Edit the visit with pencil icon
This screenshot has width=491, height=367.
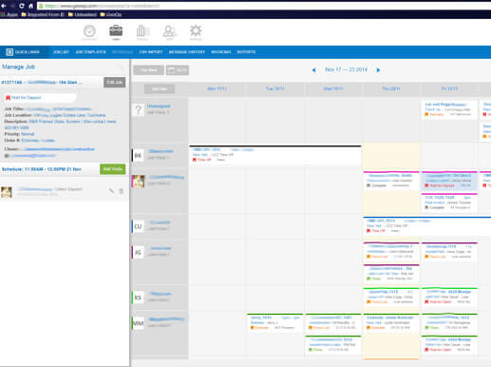pos(111,191)
